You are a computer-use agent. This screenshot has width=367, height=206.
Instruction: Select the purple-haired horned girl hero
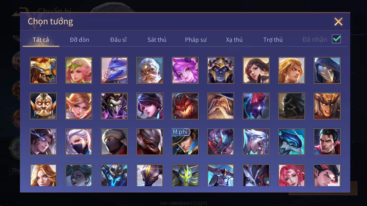click(x=185, y=70)
